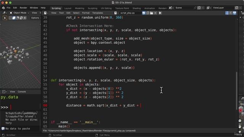Choose subtract selection mode icon

point(18,18)
